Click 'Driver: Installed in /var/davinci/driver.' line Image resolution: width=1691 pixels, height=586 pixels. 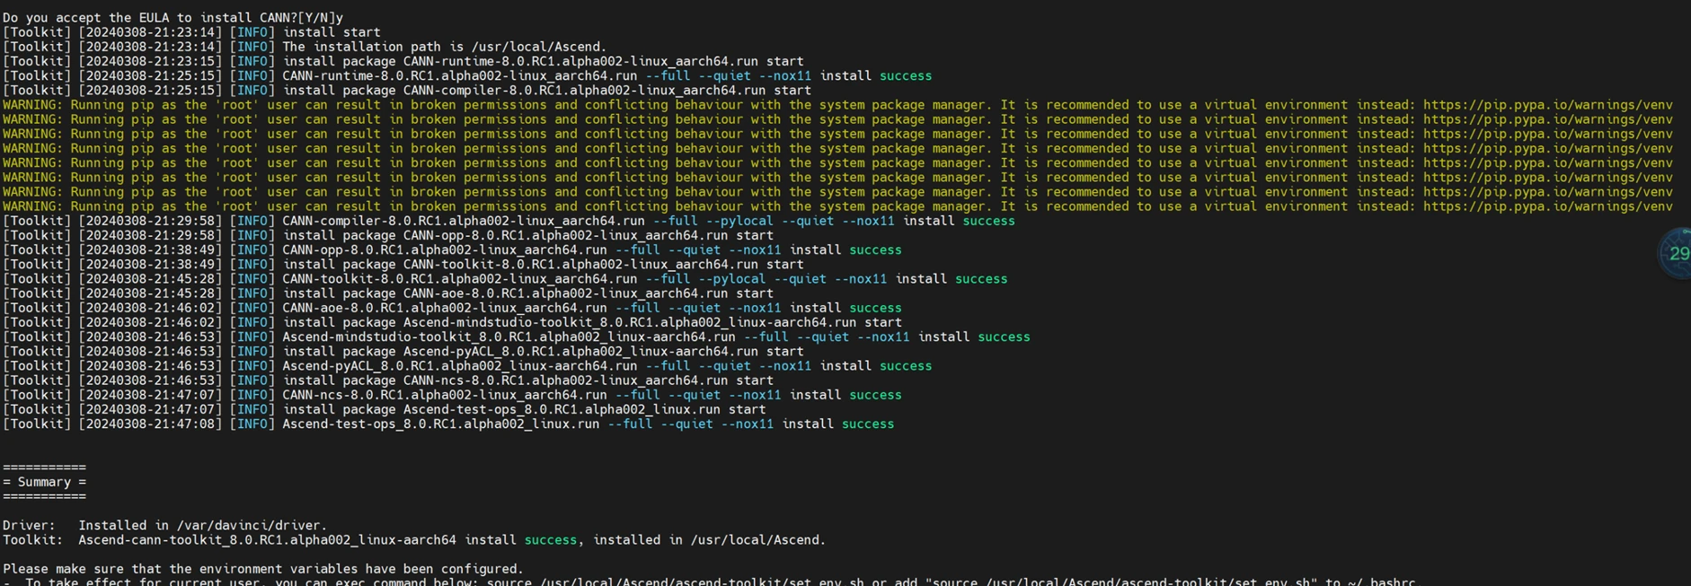tap(164, 526)
